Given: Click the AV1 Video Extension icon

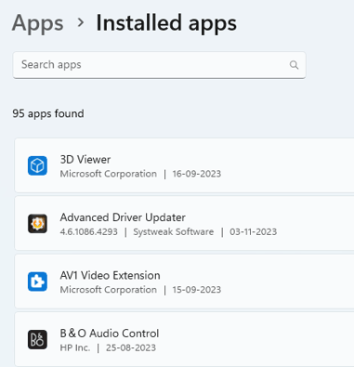Looking at the screenshot, I should click(37, 282).
